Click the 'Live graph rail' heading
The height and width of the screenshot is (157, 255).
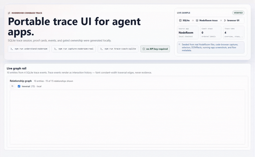tap(16, 68)
